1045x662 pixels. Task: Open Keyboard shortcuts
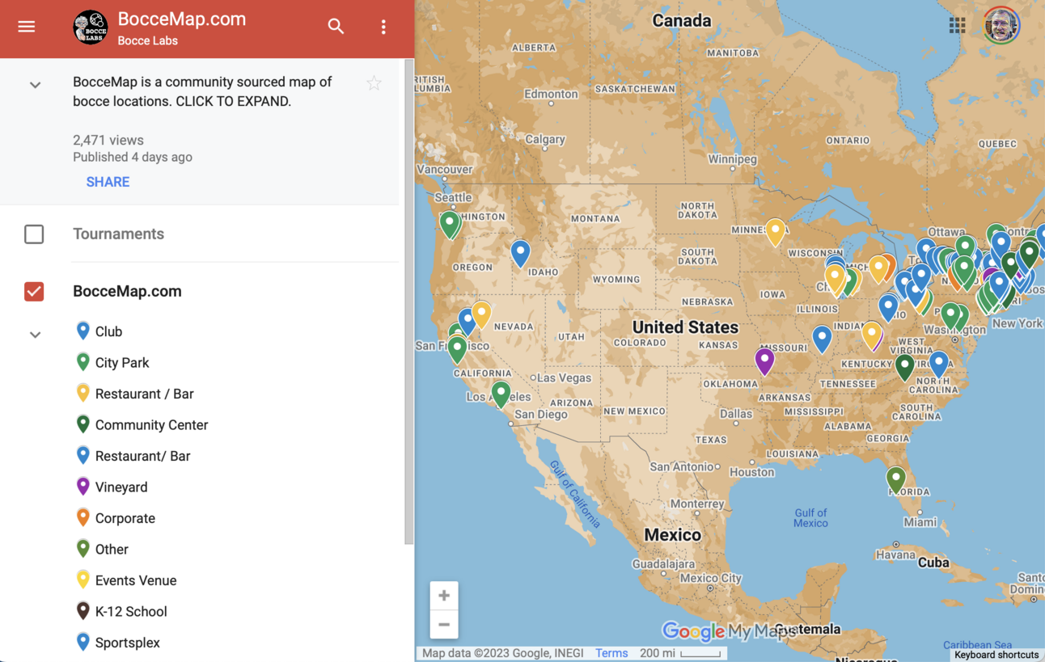996,655
